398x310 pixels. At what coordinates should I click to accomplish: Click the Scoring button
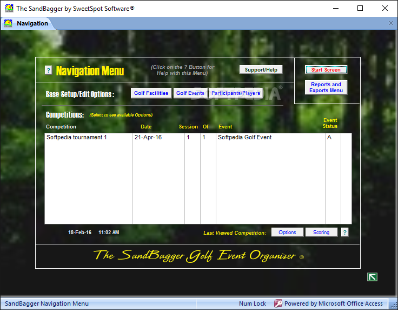click(321, 232)
